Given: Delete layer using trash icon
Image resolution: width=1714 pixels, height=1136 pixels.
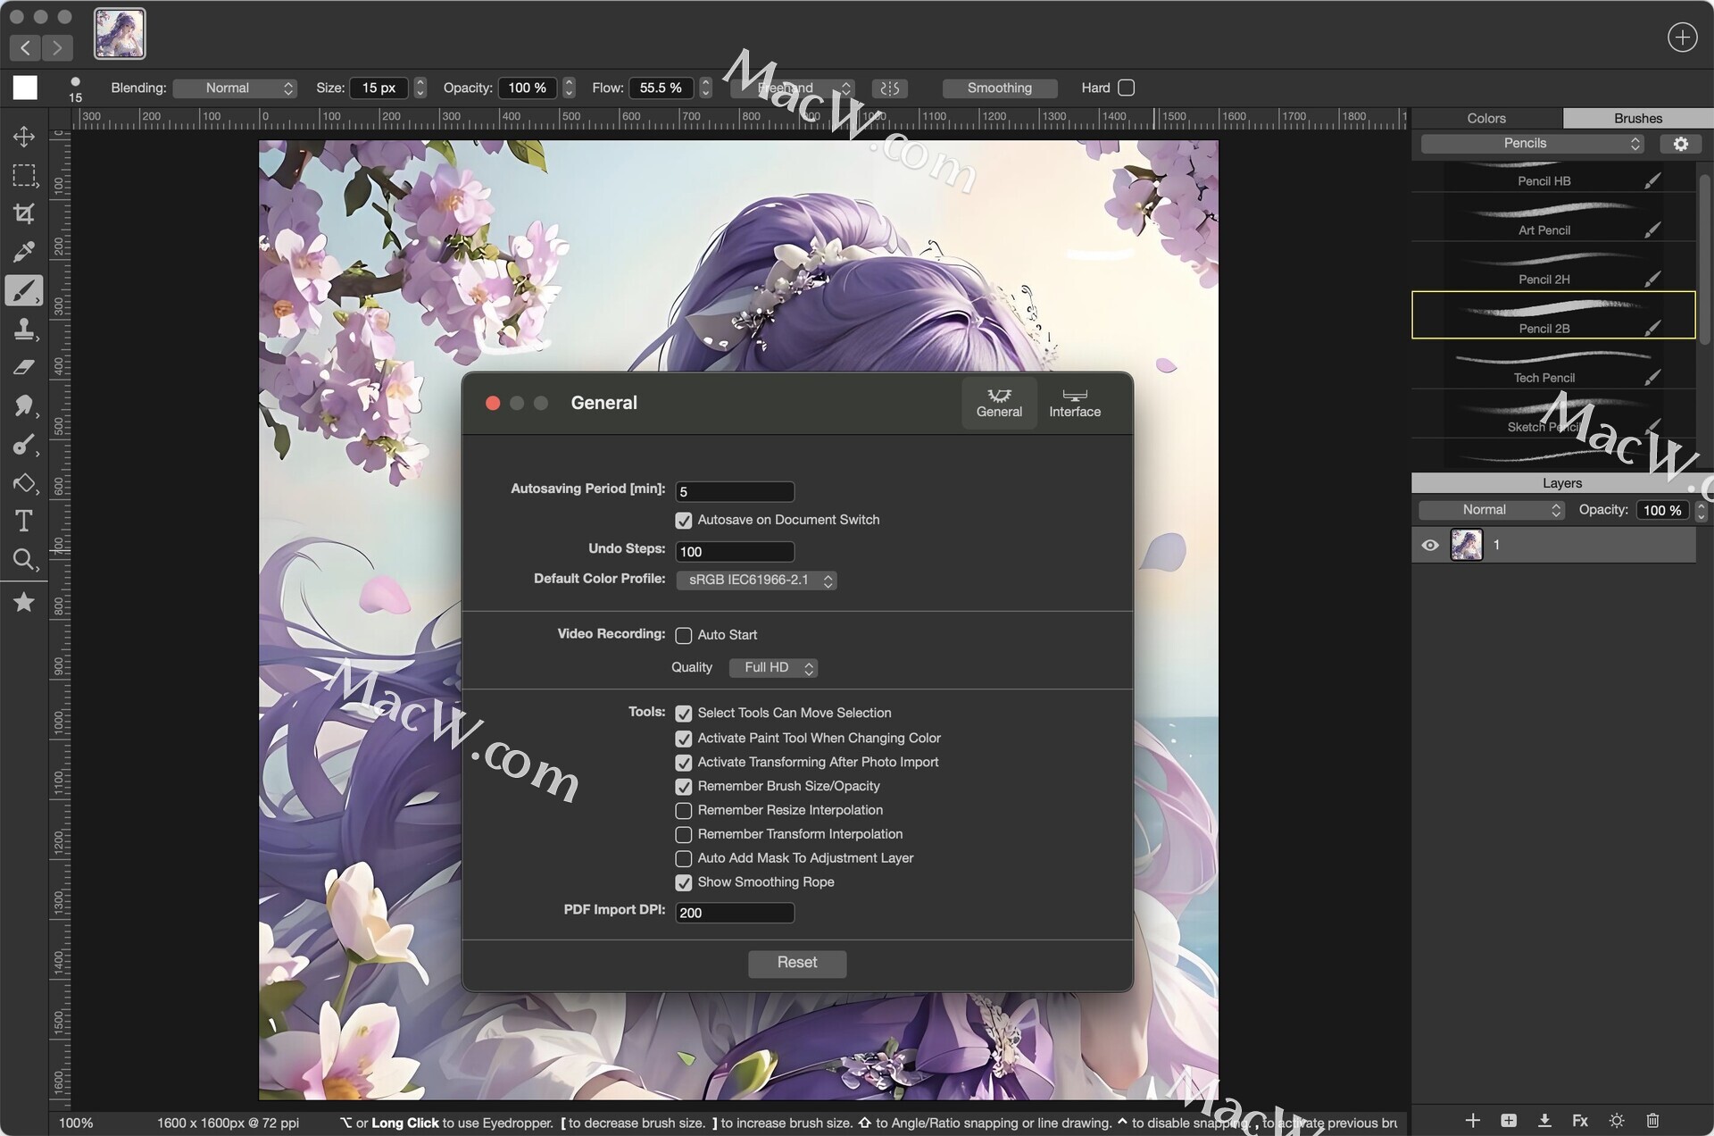Looking at the screenshot, I should pos(1652,1120).
